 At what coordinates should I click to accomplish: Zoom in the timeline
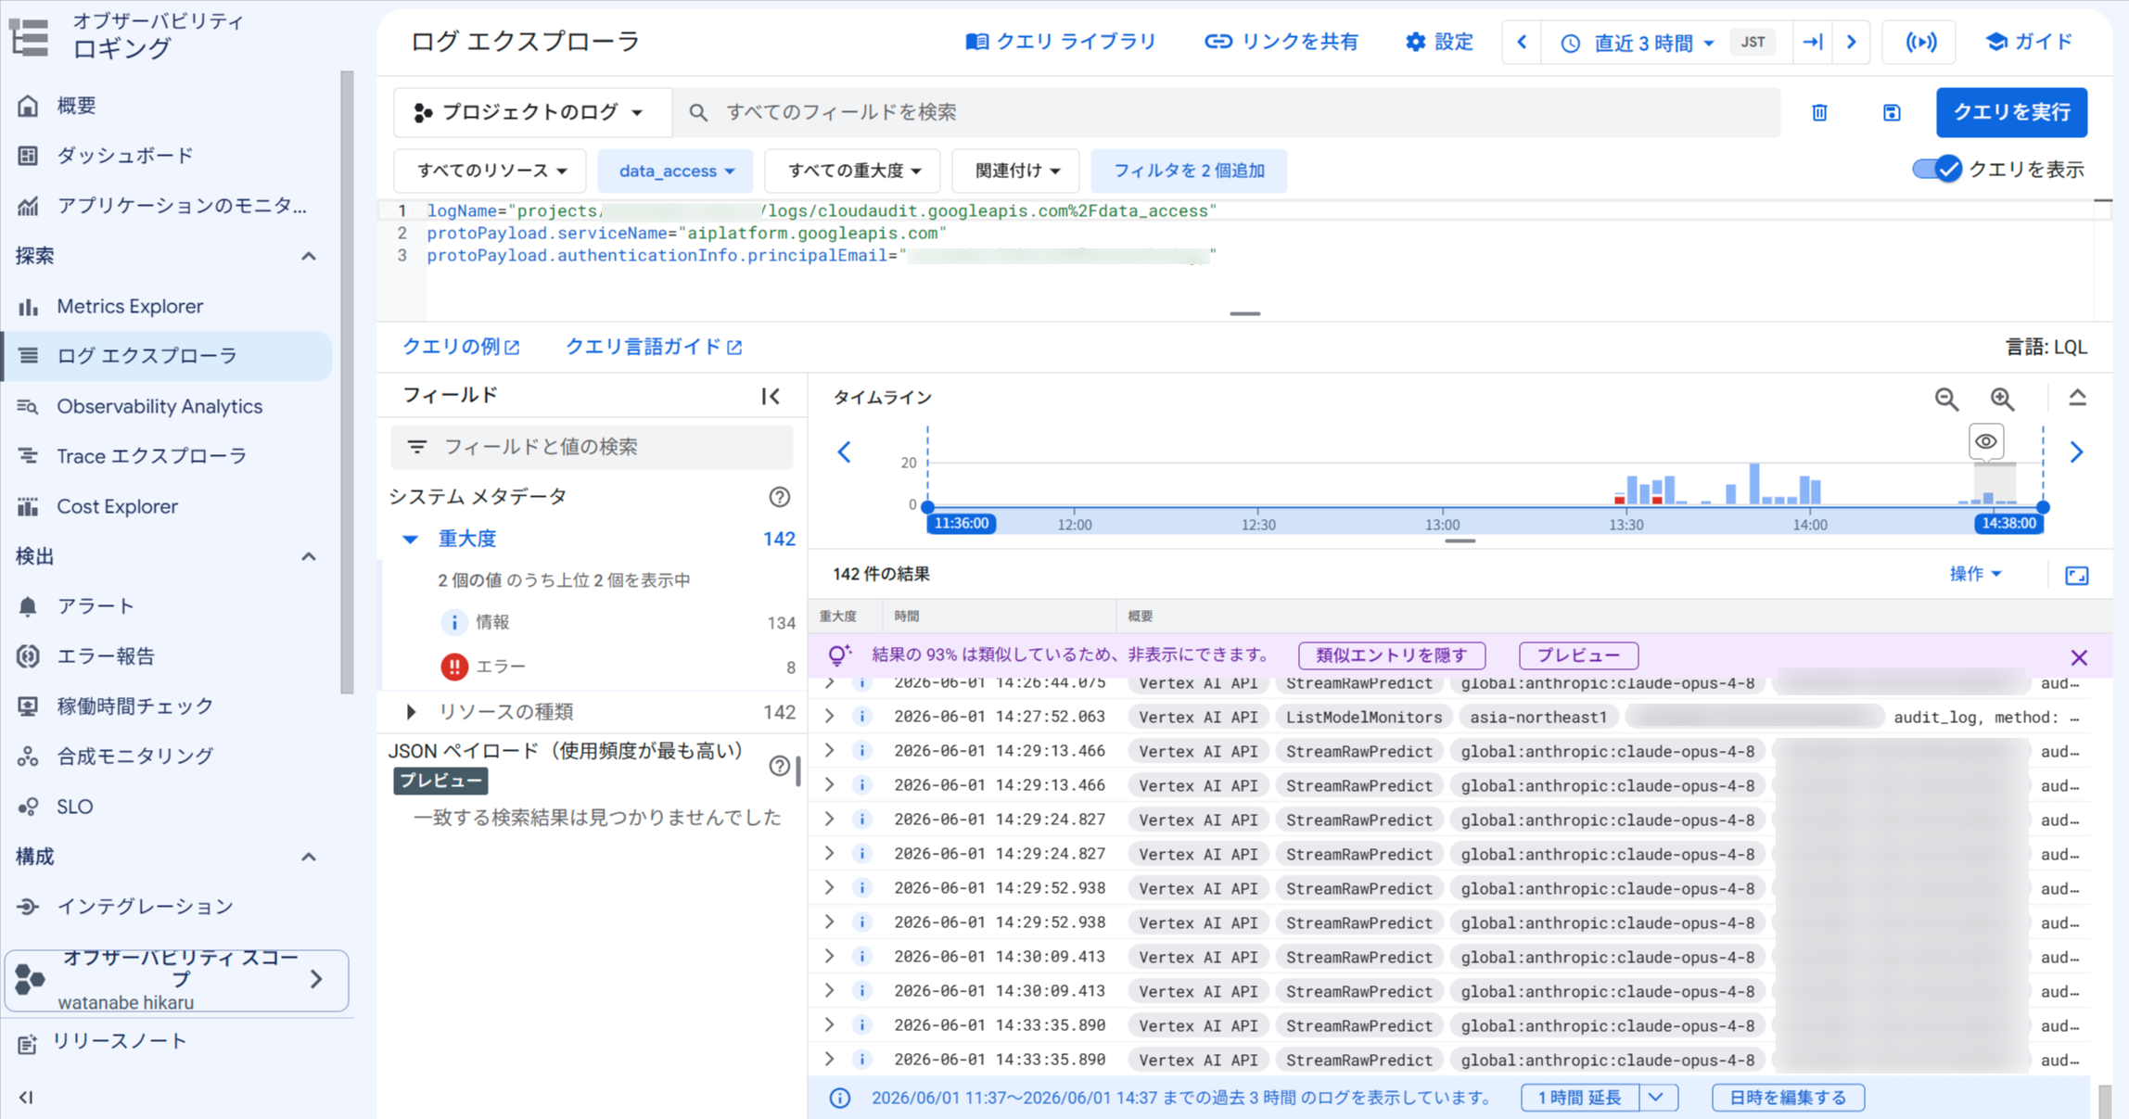tap(2002, 399)
